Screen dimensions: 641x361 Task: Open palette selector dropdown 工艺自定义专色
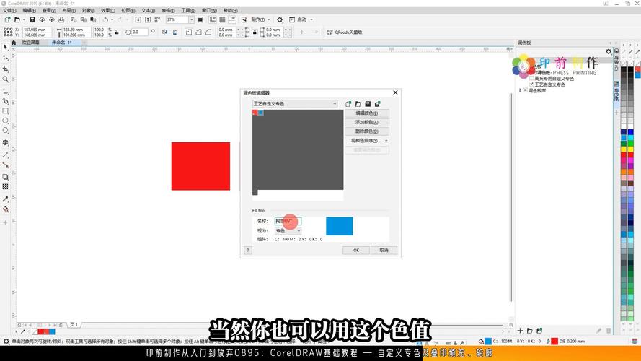pos(295,104)
